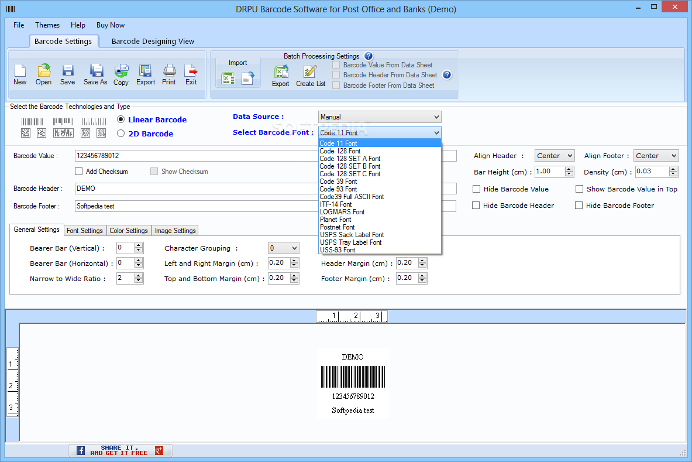Check Show Barcode Value in Top
692x462 pixels.
tap(580, 189)
